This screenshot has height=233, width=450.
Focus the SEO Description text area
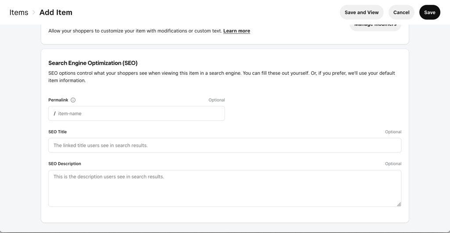225,189
